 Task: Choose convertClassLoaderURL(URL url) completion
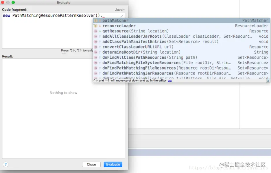click(181, 47)
